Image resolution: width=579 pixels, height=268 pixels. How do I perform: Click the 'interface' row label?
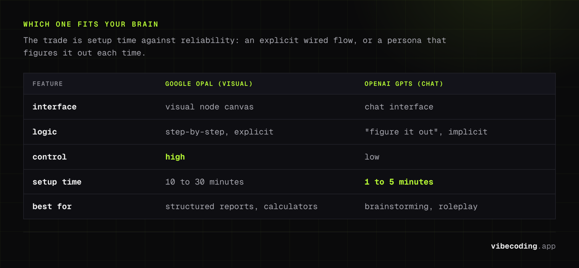pyautogui.click(x=55, y=107)
